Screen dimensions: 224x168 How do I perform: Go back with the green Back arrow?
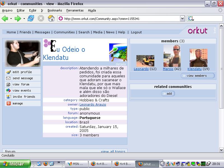(x=5, y=18)
